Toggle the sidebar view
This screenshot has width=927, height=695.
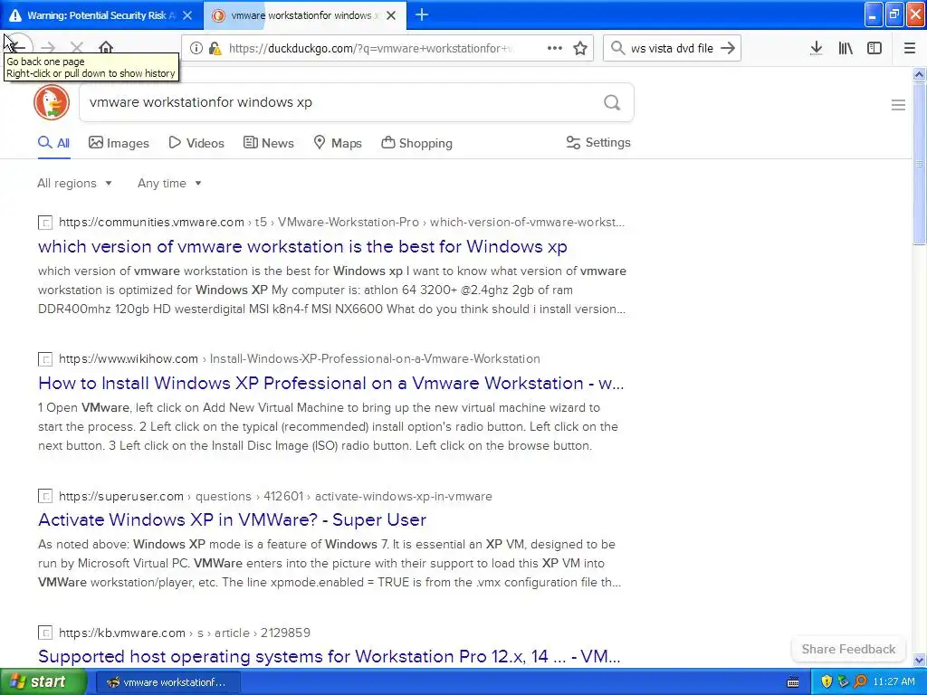pos(874,48)
